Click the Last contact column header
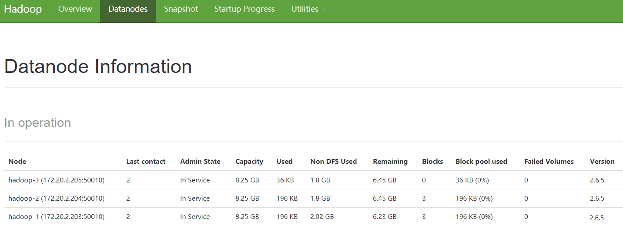The image size is (623, 225). 146,162
